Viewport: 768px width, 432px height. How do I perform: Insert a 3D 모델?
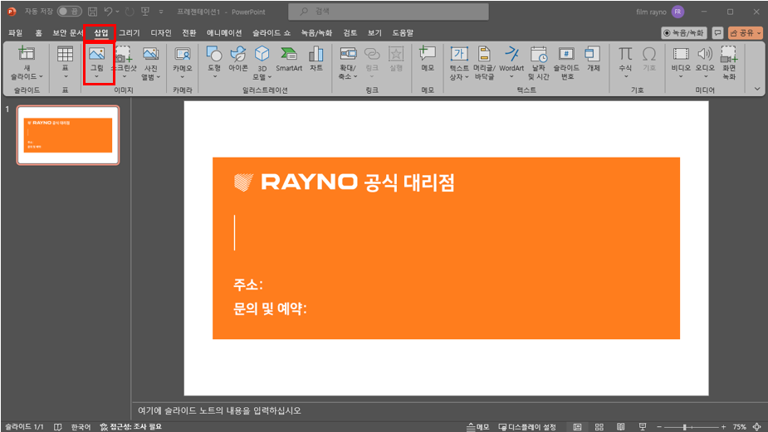point(262,63)
